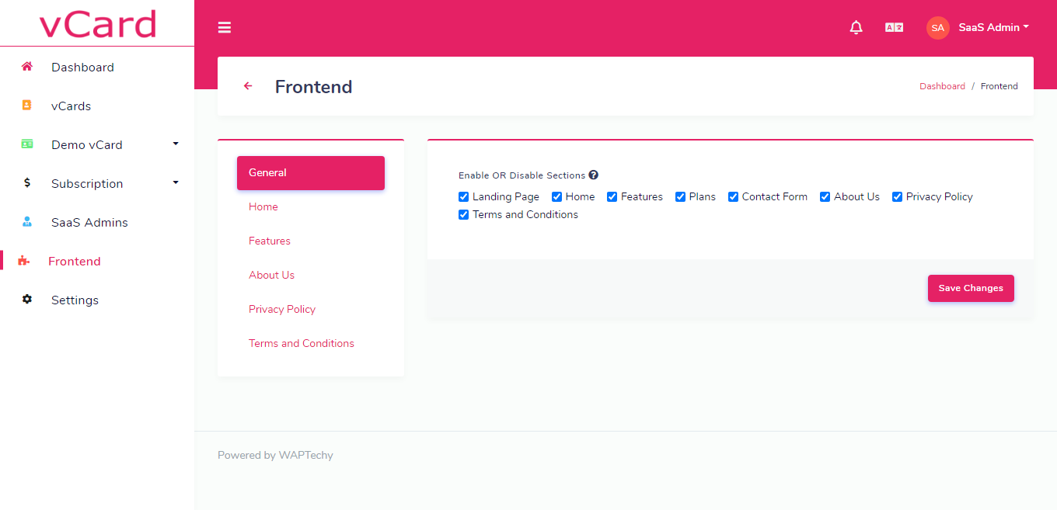Open SaaS Admins in sidebar
This screenshot has width=1057, height=510.
pos(89,222)
